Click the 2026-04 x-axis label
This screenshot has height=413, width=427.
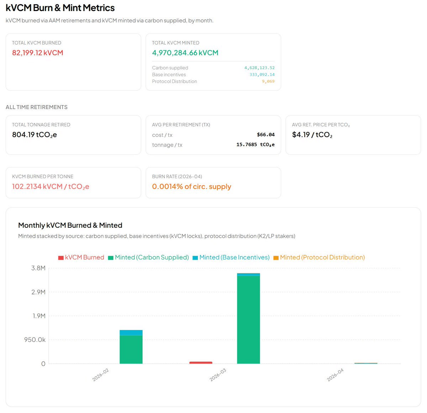point(335,375)
